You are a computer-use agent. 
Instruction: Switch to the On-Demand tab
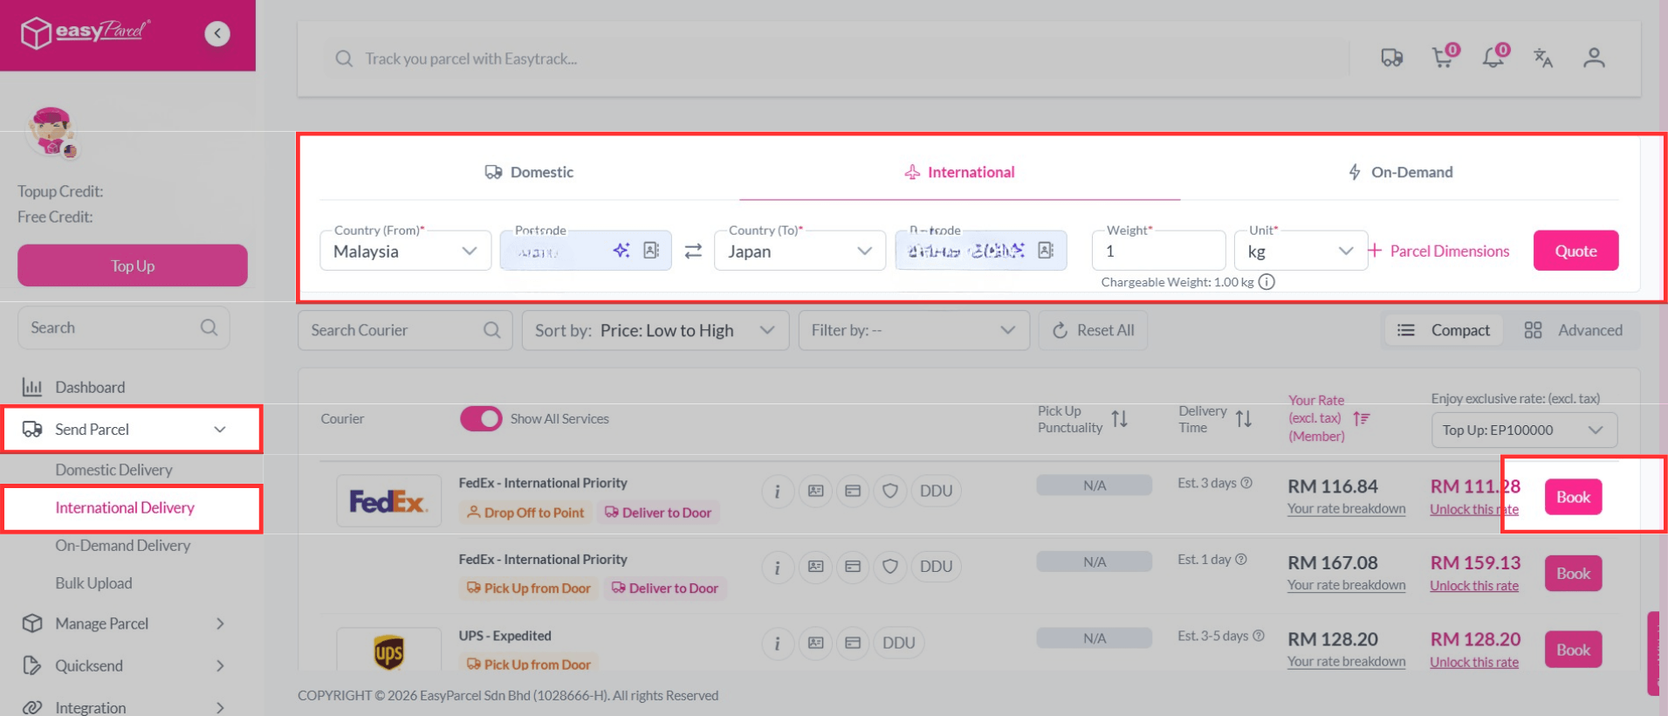tap(1400, 172)
